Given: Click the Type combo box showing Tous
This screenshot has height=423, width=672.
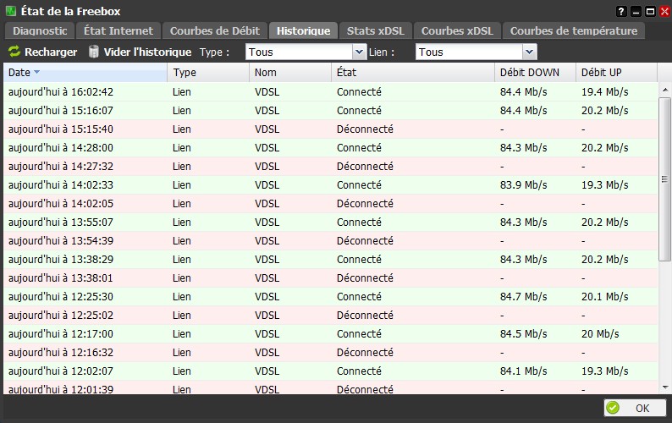Looking at the screenshot, I should 306,52.
